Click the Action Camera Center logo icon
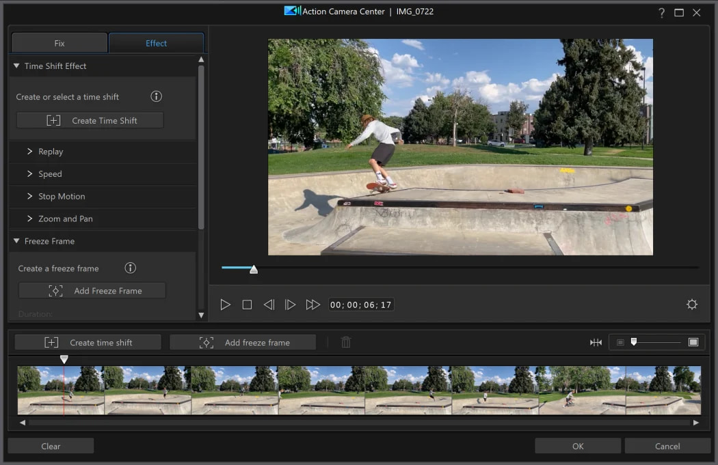Viewport: 718px width, 465px height. coord(292,10)
